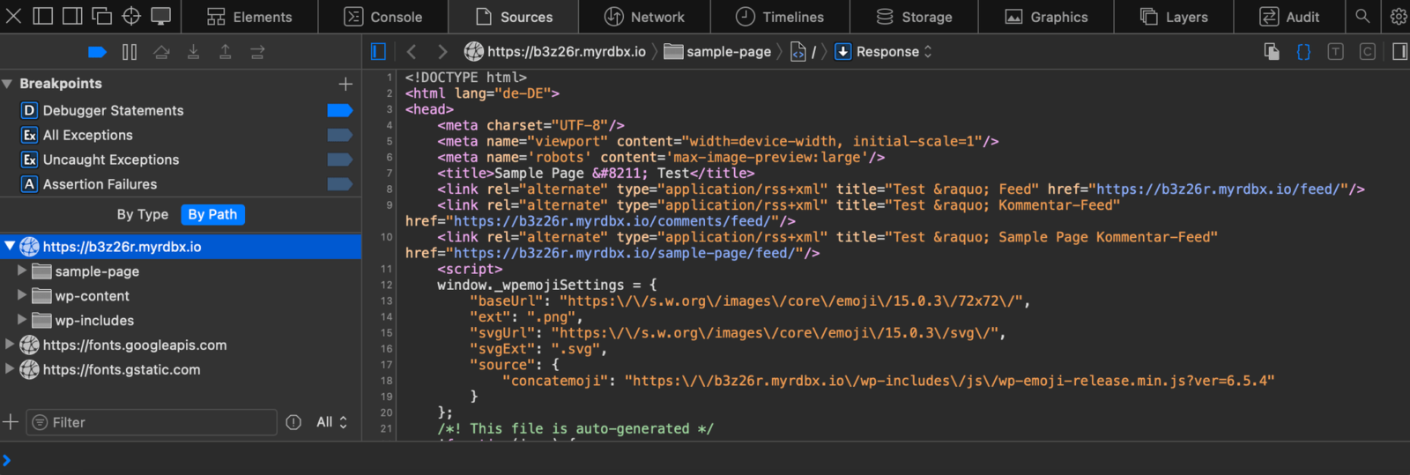This screenshot has height=475, width=1410.
Task: Expand the wp-content folder
Action: [x=22, y=295]
